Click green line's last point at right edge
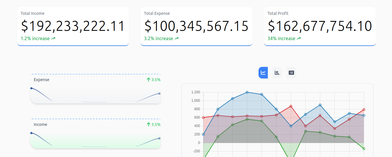 pos(364,149)
